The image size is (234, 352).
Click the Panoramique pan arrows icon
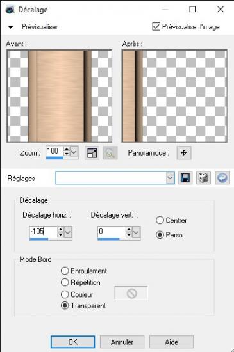184,153
